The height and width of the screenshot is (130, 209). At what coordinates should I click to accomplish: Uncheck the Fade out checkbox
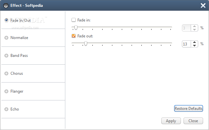coord(73,36)
